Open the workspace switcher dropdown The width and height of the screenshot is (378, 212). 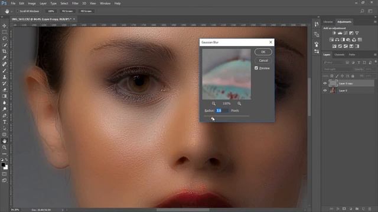click(x=370, y=11)
